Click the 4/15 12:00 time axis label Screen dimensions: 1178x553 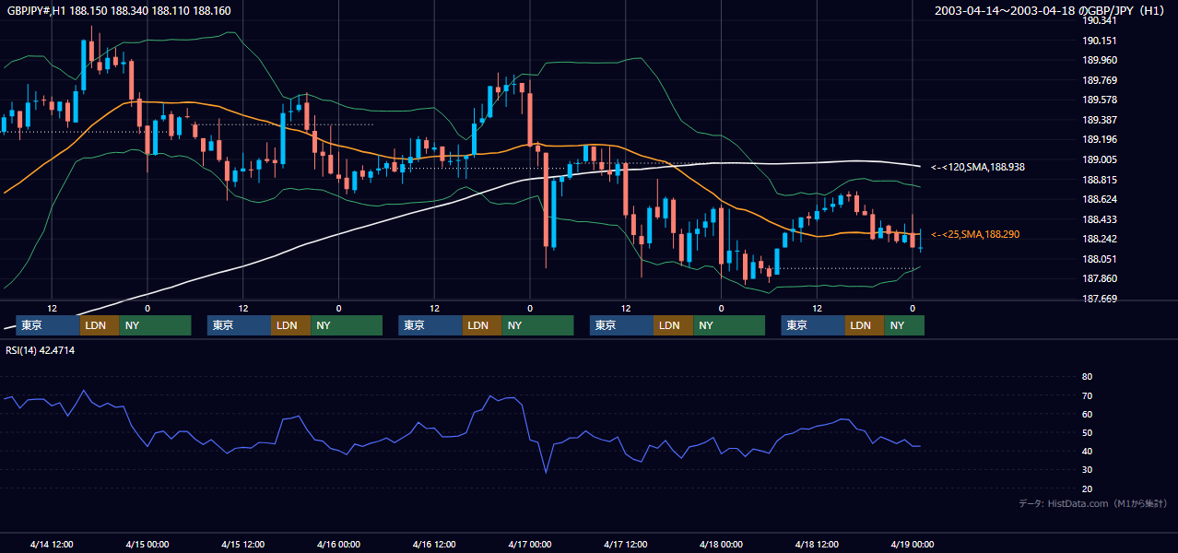(243, 544)
